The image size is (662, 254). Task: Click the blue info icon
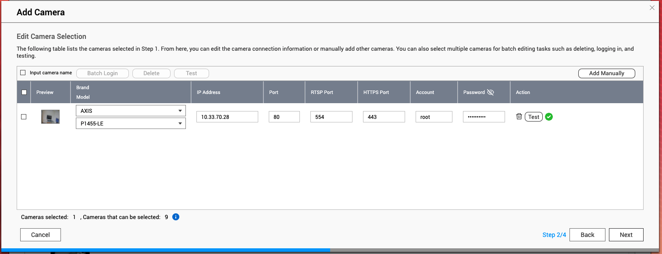pos(176,217)
